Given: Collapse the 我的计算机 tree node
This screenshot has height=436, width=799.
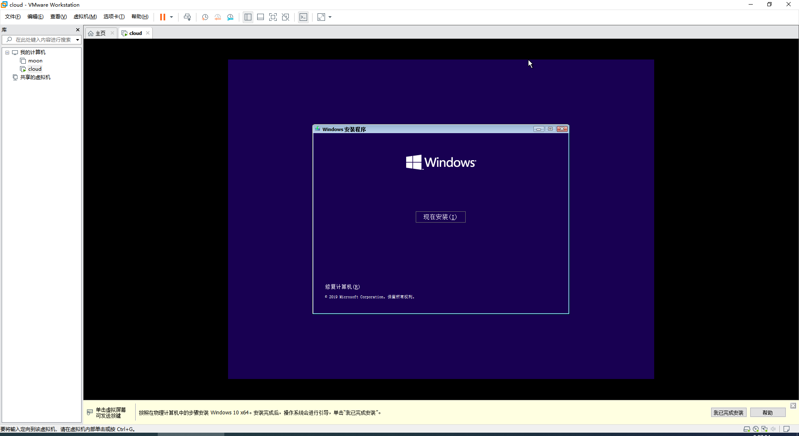Looking at the screenshot, I should [x=7, y=52].
